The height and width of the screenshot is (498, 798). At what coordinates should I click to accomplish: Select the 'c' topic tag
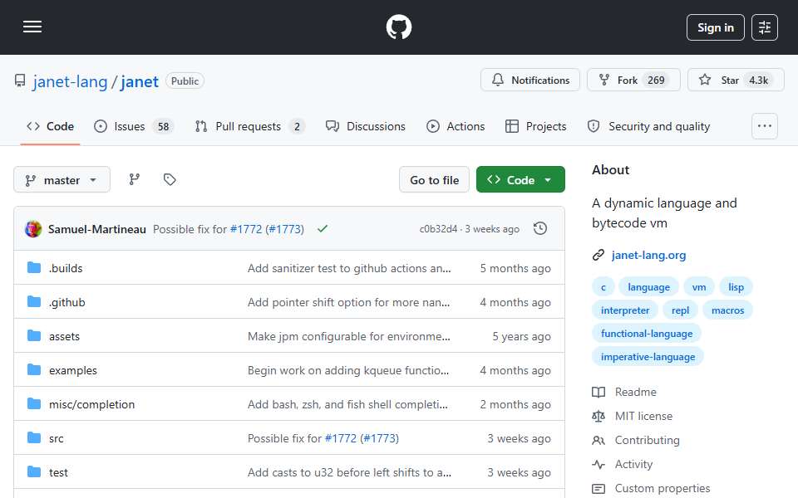tap(603, 287)
